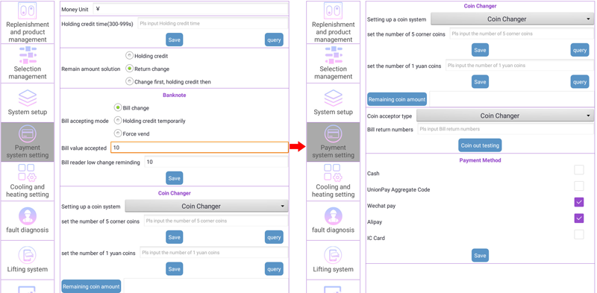Image resolution: width=597 pixels, height=293 pixels.
Task: Open Selection management icon in left screen
Action: click(28, 56)
